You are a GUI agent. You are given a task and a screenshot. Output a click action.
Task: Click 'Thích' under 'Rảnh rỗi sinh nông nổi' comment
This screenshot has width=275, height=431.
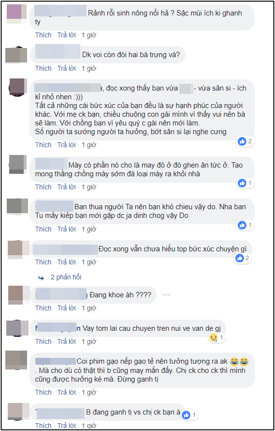click(x=43, y=35)
